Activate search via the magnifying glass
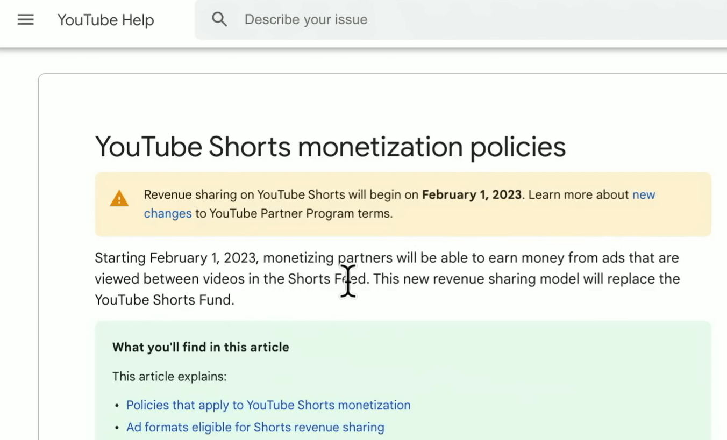Image resolution: width=727 pixels, height=440 pixels. pos(219,19)
